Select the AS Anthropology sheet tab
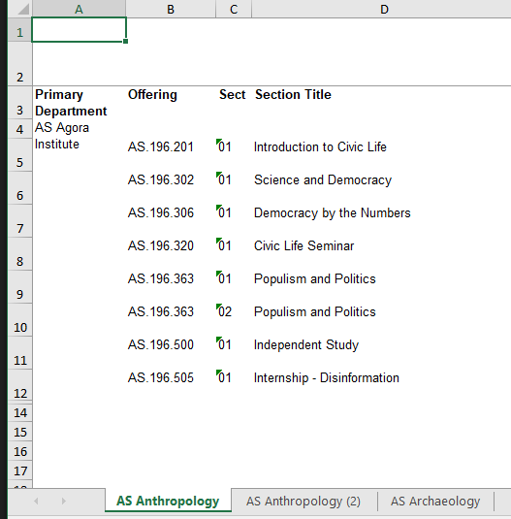Screen dimensions: 511x519 (168, 501)
